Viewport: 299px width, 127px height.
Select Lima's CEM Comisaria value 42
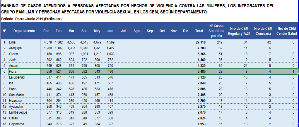[270, 42]
